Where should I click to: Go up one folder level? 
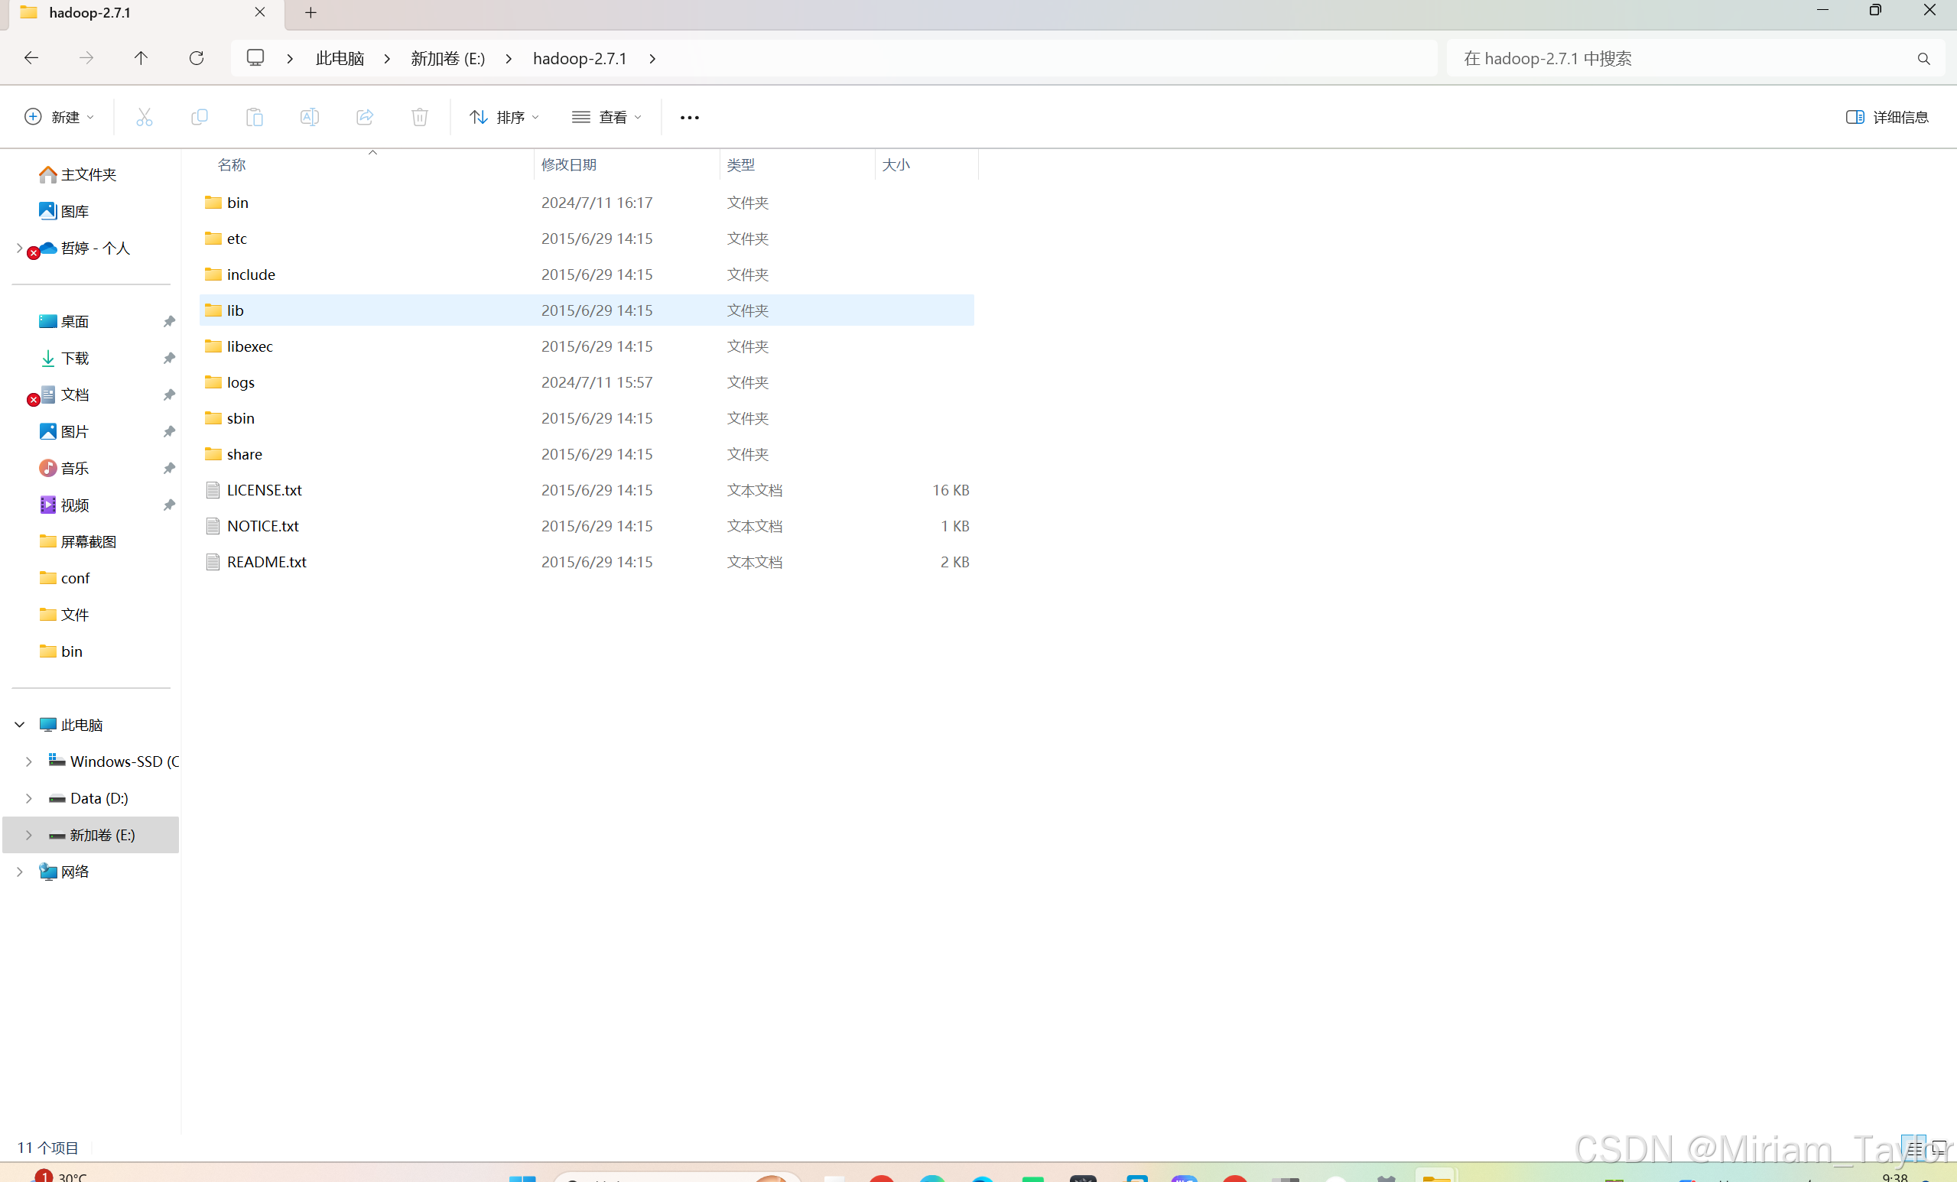click(x=141, y=58)
